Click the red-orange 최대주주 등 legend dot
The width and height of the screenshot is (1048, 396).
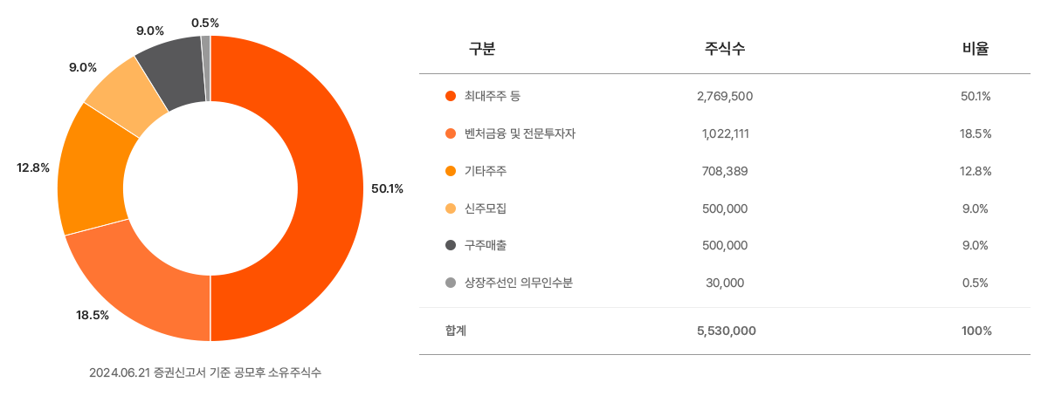(451, 96)
